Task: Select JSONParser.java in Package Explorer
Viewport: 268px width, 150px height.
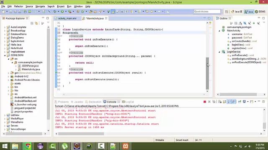Action: 30,66
